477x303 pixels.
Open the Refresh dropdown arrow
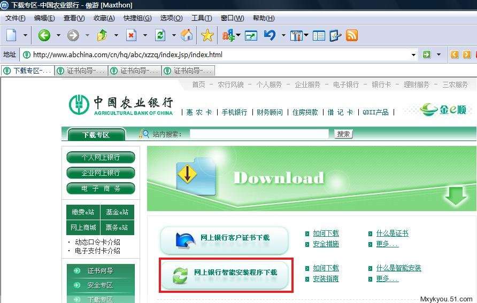point(174,35)
